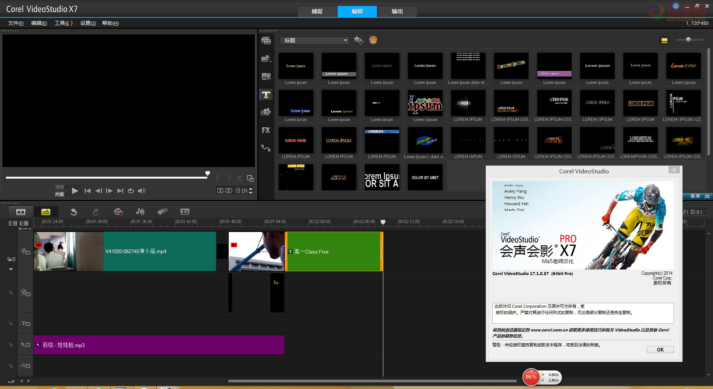Redo the last timeline action
Image resolution: width=713 pixels, height=389 pixels.
[96, 212]
